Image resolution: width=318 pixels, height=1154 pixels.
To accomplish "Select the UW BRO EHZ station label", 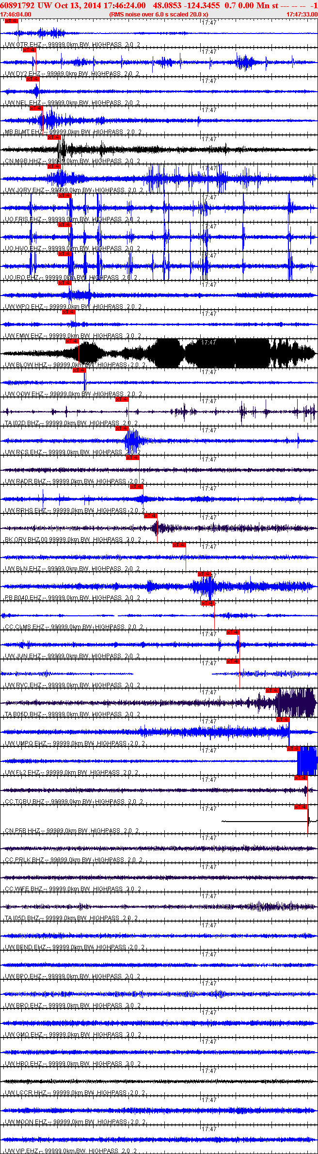I will [x=23, y=1006].
